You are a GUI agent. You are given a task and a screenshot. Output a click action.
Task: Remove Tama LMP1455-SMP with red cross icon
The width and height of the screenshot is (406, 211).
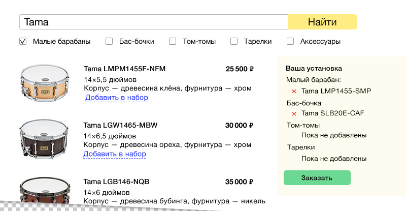(294, 92)
